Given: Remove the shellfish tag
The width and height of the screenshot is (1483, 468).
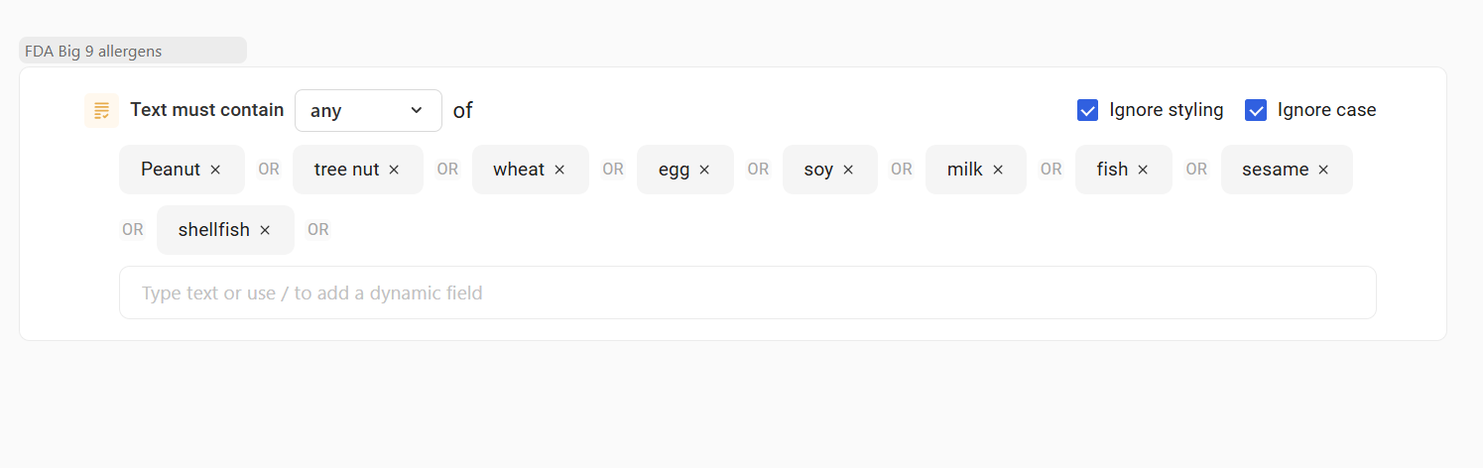Looking at the screenshot, I should (x=265, y=230).
